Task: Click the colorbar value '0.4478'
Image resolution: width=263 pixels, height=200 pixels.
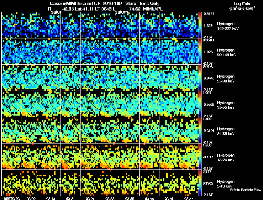Action: [208, 66]
